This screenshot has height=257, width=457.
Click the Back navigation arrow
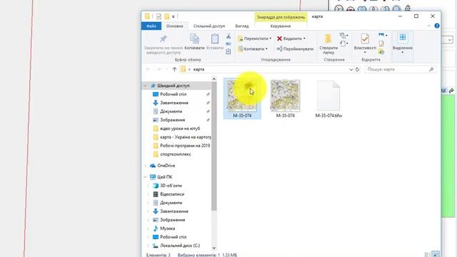[x=148, y=69]
